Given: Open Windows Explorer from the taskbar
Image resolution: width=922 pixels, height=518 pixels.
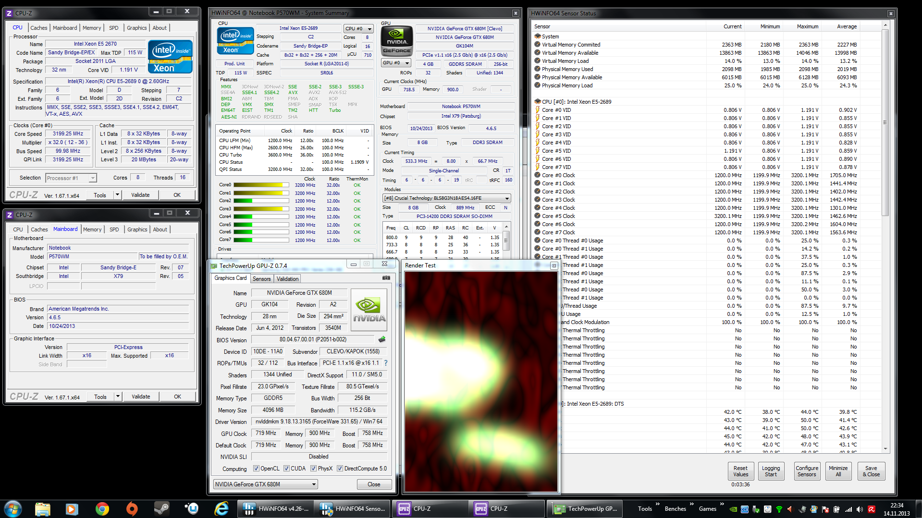Looking at the screenshot, I should pyautogui.click(x=43, y=509).
